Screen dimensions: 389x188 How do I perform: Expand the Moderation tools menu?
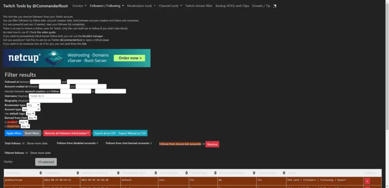(x=141, y=6)
